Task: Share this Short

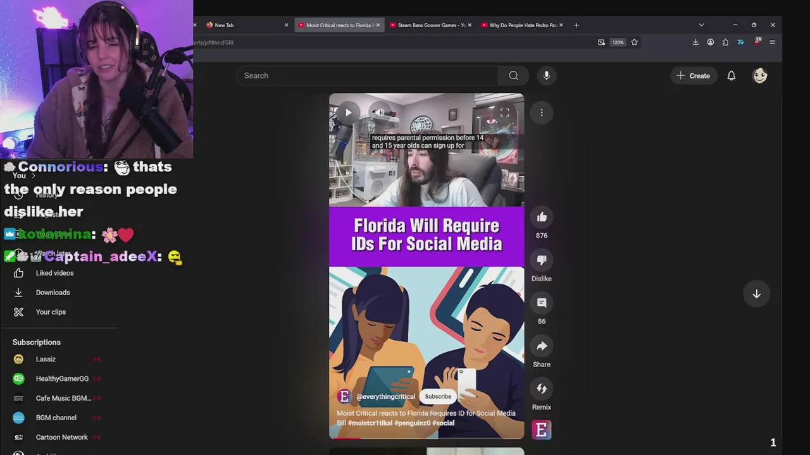Action: click(542, 346)
